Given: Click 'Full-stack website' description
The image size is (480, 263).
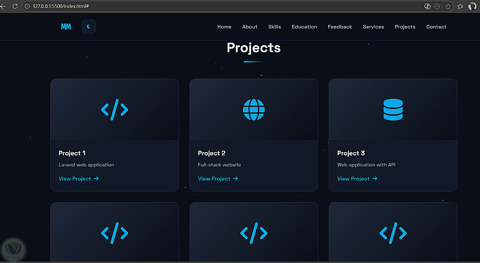Looking at the screenshot, I should pyautogui.click(x=219, y=165).
